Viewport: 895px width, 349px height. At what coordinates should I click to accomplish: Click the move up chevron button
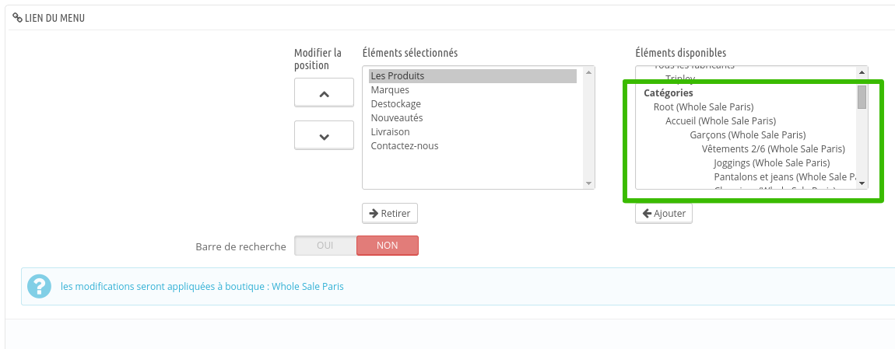[x=325, y=92]
